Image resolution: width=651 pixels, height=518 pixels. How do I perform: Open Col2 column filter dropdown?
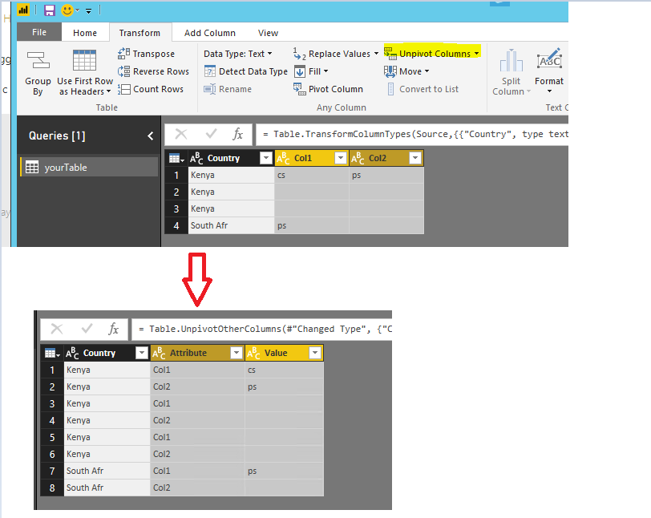point(415,158)
